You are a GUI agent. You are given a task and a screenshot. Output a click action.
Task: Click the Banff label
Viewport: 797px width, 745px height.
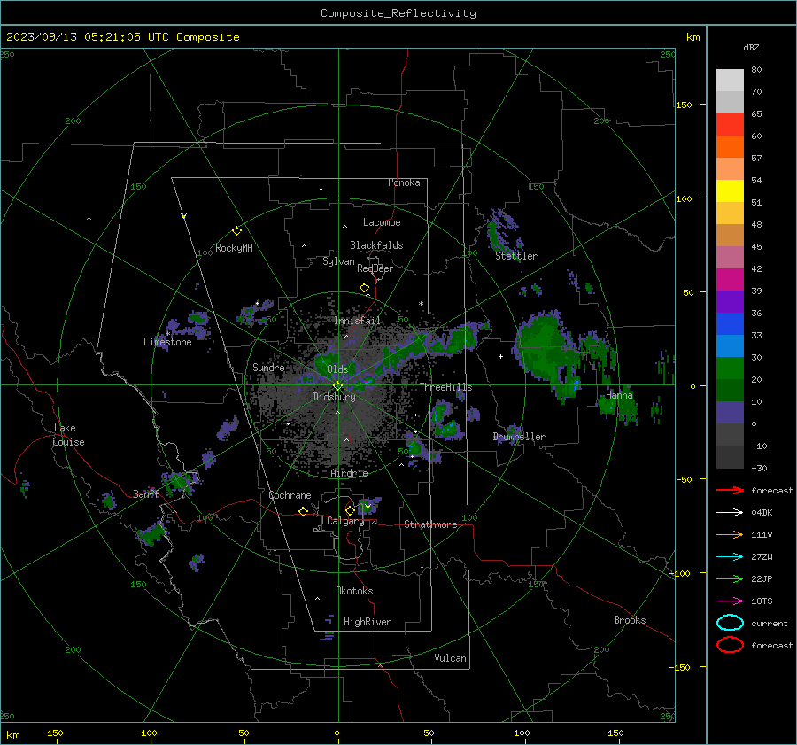(x=146, y=493)
